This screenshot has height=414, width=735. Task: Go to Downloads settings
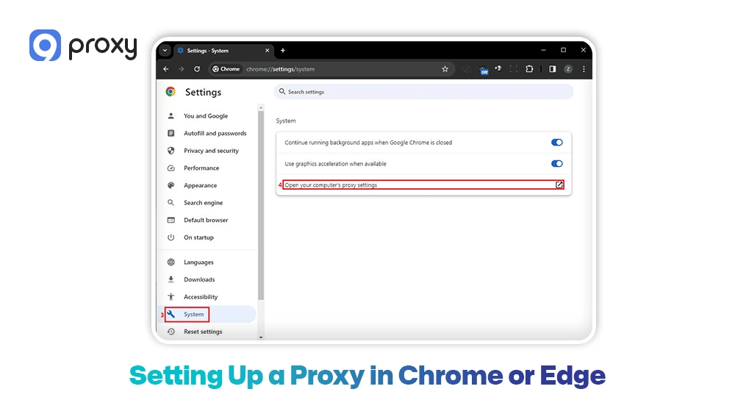199,279
